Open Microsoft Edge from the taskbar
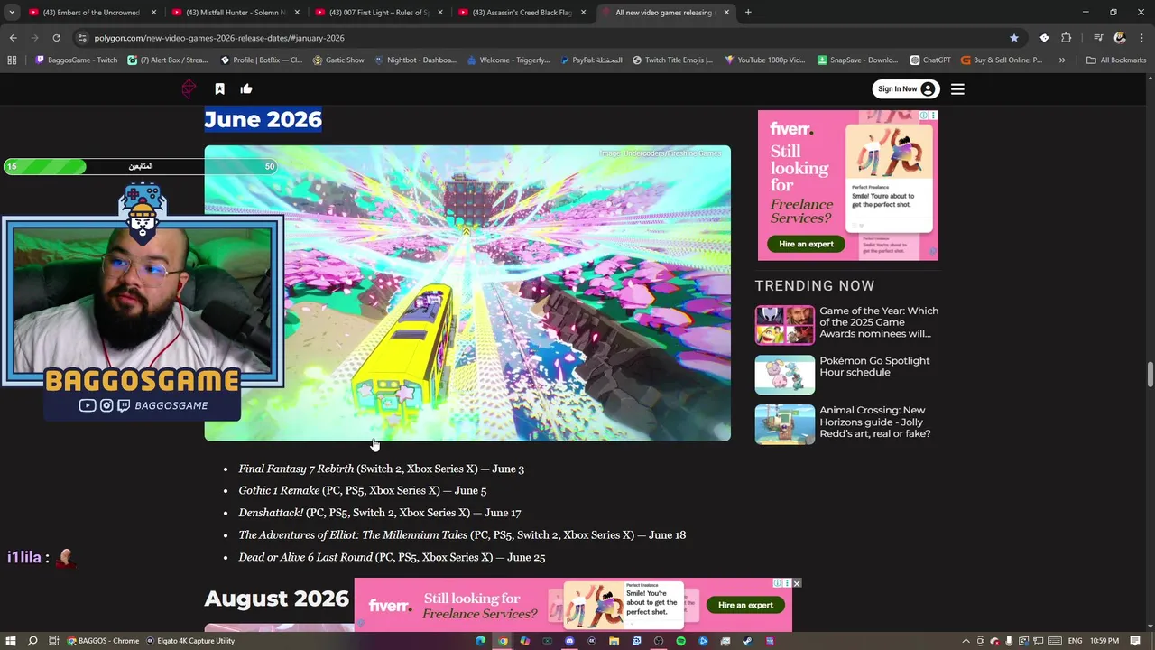This screenshot has width=1155, height=650. (481, 641)
